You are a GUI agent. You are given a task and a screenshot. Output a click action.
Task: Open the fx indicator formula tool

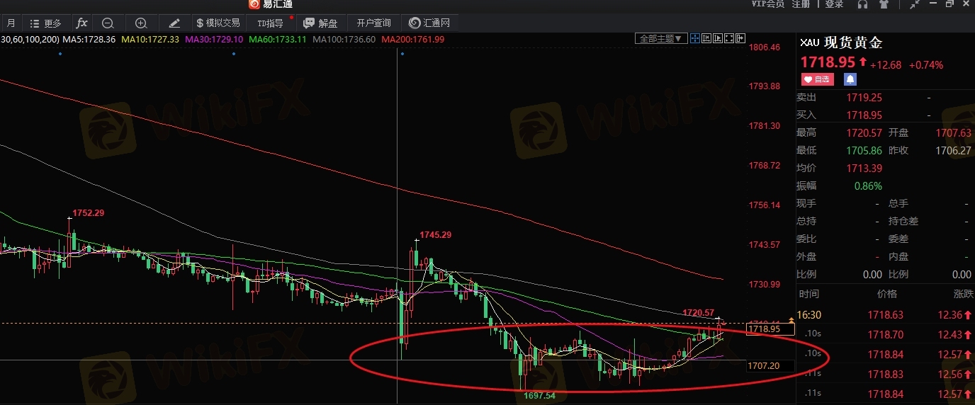[x=82, y=23]
